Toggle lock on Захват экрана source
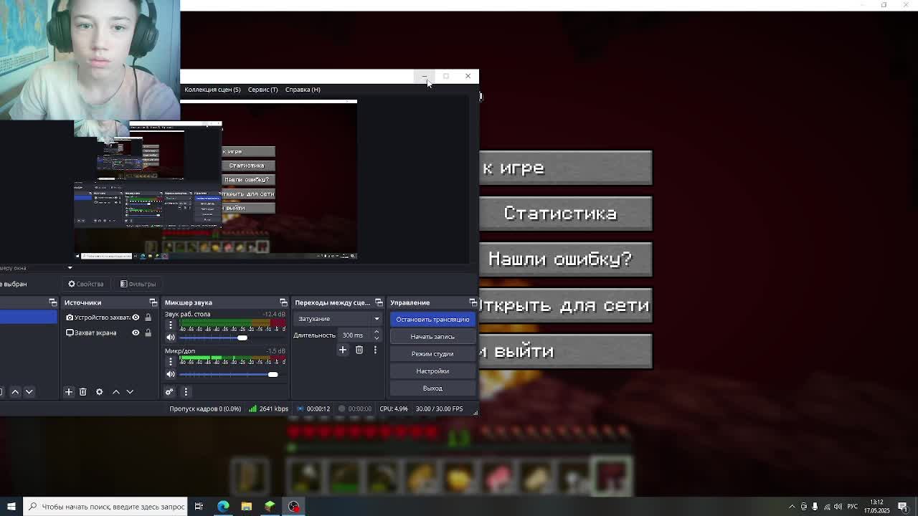The image size is (918, 516). (148, 333)
